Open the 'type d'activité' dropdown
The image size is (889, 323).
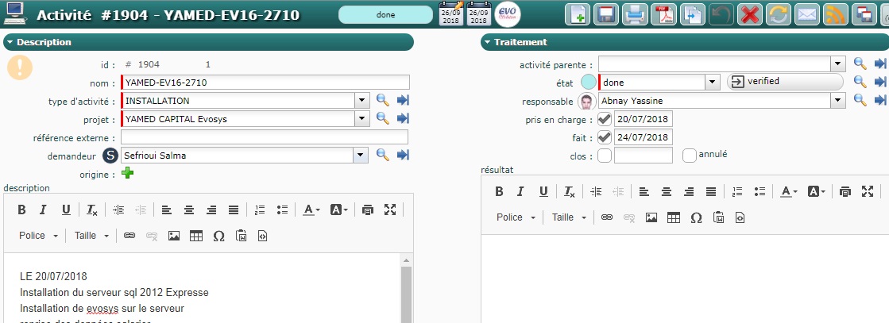(x=361, y=101)
